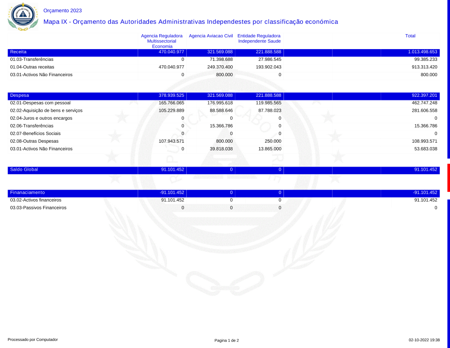Select the Receita section header row
This screenshot has height=348, width=450.
[18, 52]
